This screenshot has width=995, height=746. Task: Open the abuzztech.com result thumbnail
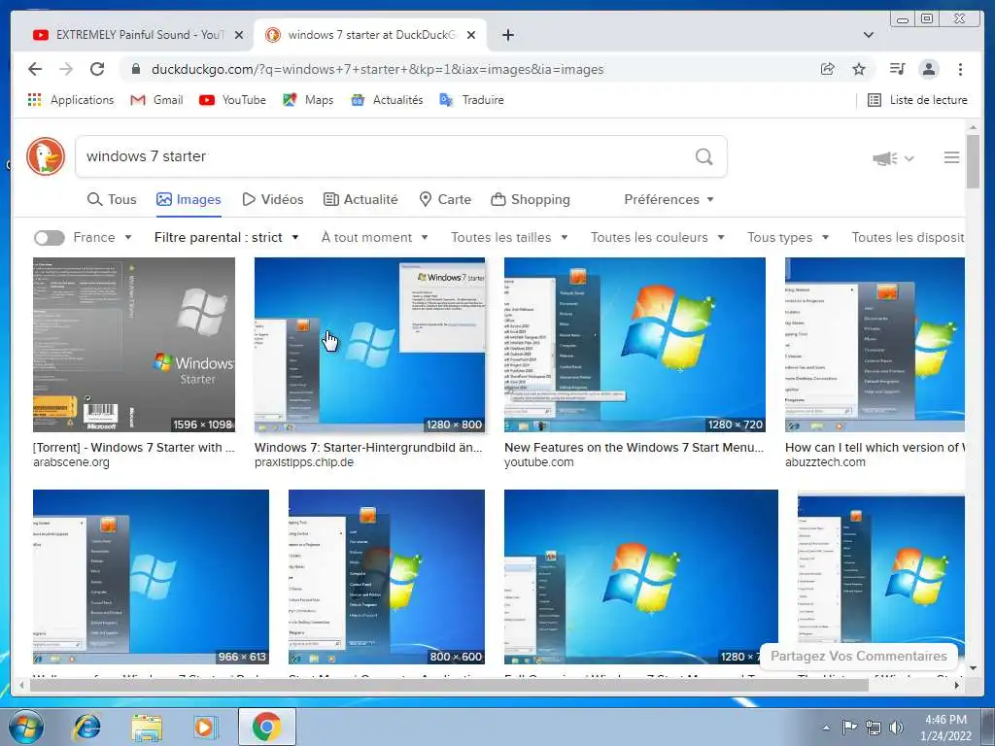point(875,345)
